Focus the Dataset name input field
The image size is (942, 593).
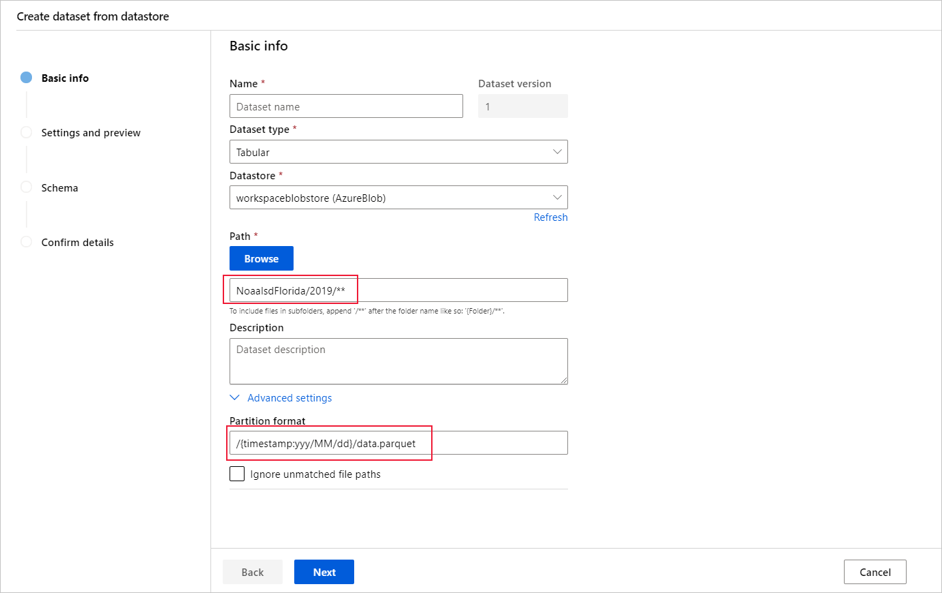[x=346, y=106]
